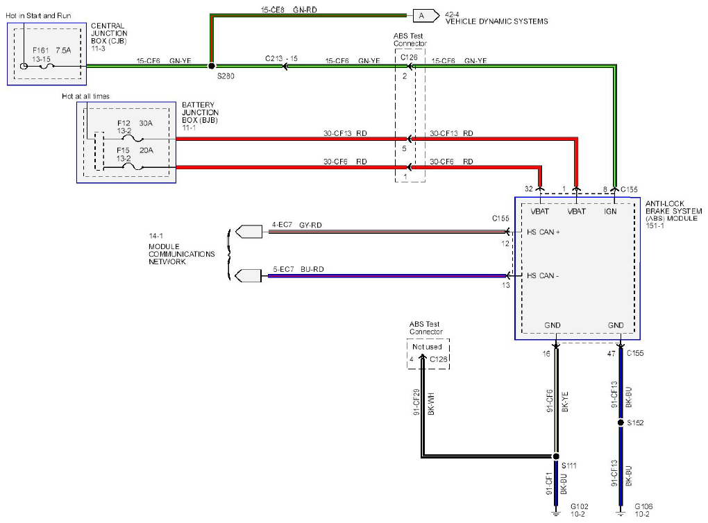Click the "Hot at all times" label
Viewport: 708px width, 523px height.
[86, 96]
